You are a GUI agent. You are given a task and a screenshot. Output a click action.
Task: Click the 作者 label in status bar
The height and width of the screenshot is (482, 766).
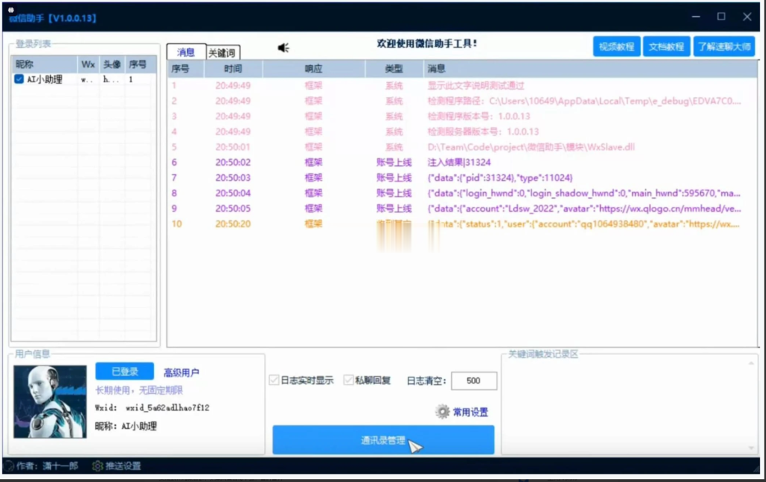pos(47,466)
